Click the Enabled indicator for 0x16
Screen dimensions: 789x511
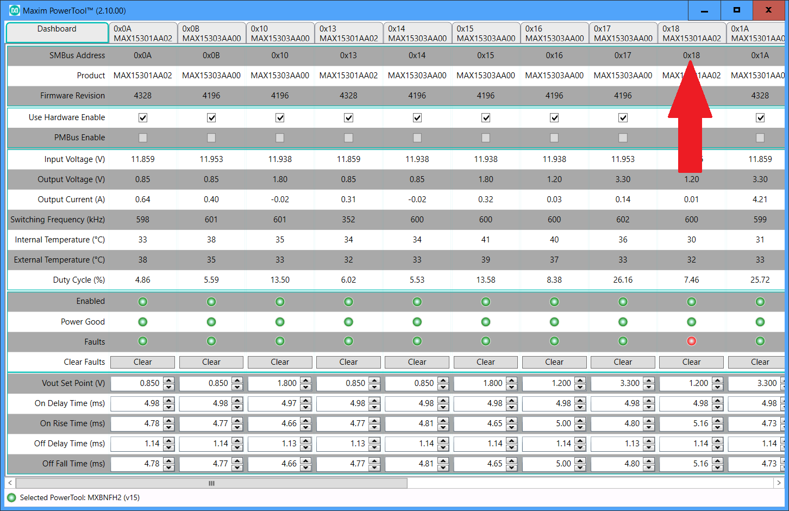(554, 302)
